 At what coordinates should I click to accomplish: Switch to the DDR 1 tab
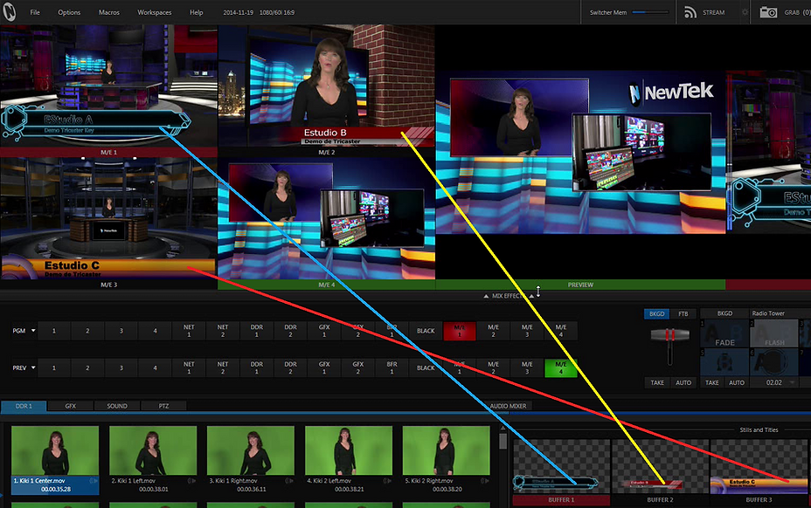click(24, 406)
